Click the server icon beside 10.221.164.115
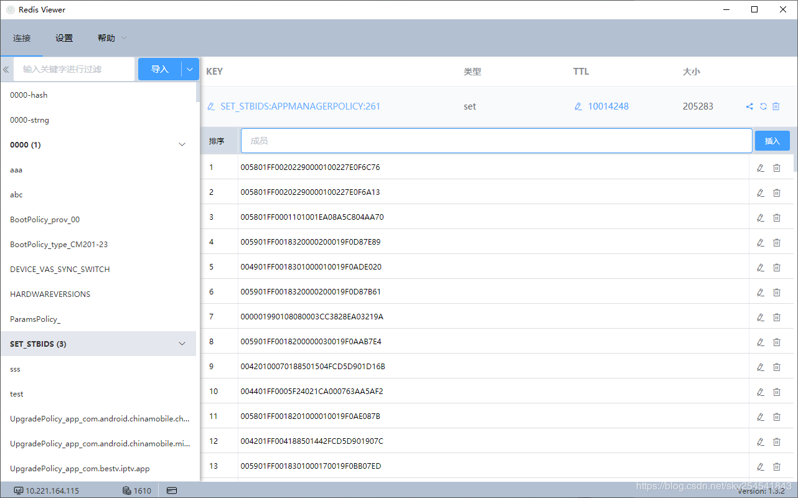The image size is (798, 498). click(x=18, y=491)
